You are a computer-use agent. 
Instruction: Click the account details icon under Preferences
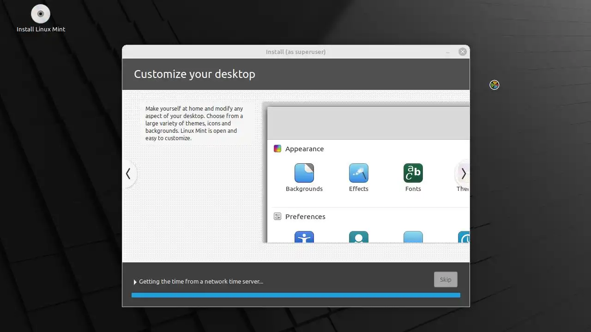359,237
